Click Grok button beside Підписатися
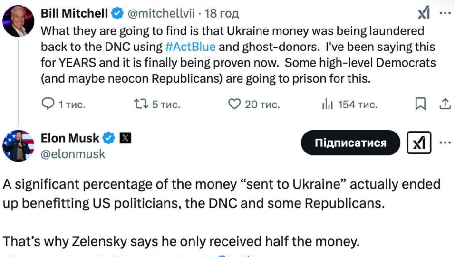This screenshot has width=455, height=257. tap(419, 143)
